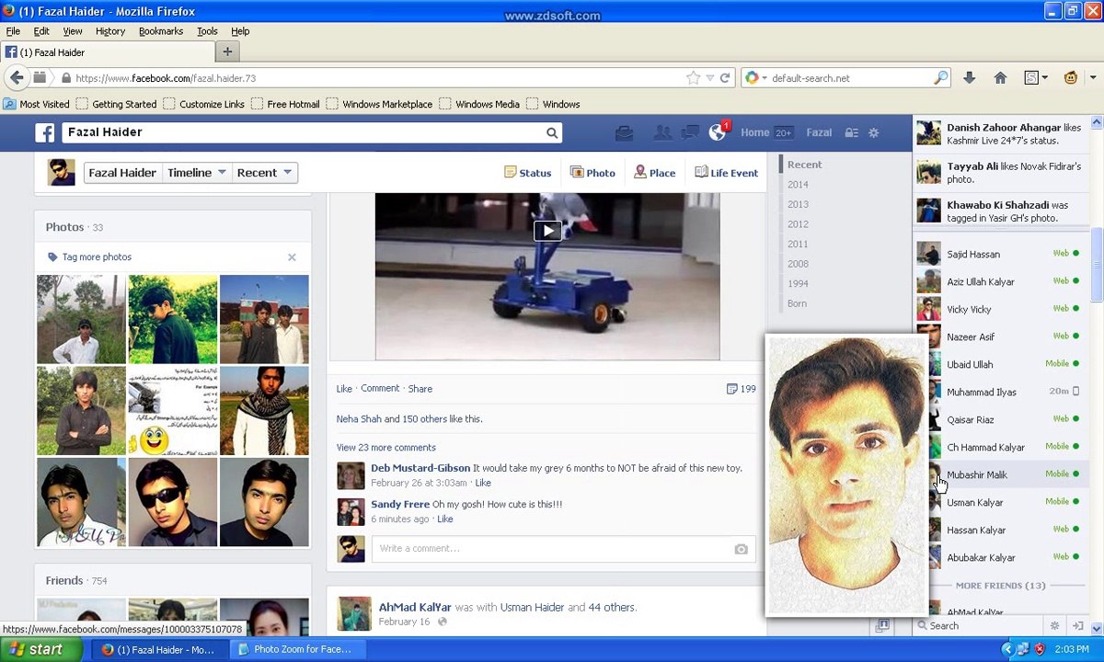This screenshot has width=1104, height=662.
Task: Click Share under the video
Action: point(420,389)
